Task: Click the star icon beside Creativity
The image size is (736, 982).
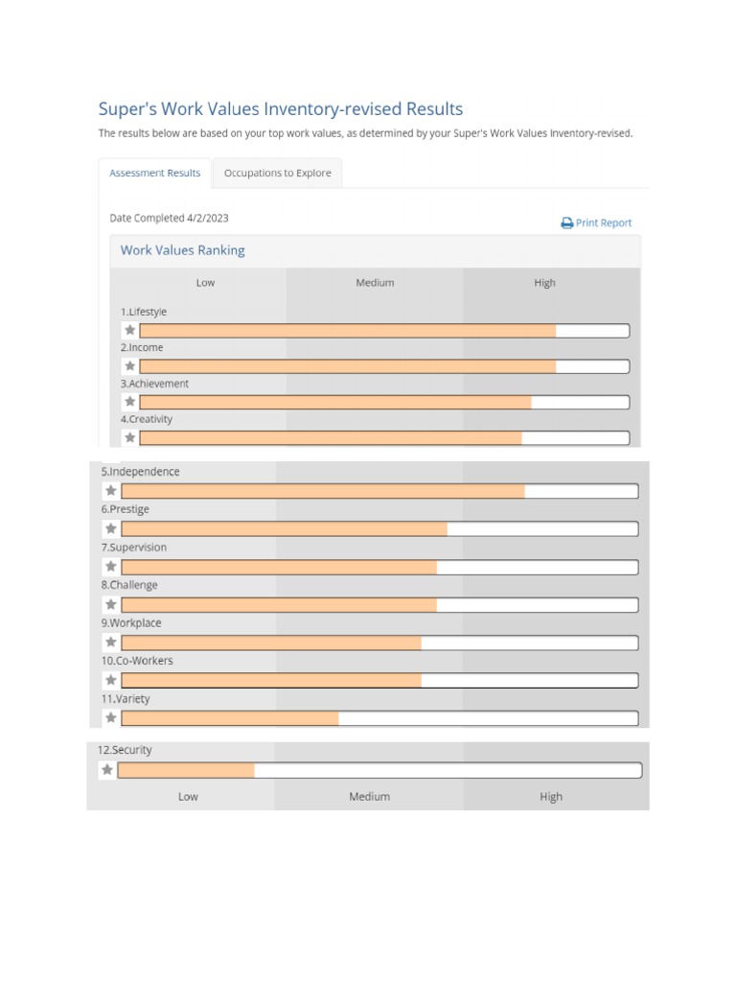Action: (x=130, y=437)
